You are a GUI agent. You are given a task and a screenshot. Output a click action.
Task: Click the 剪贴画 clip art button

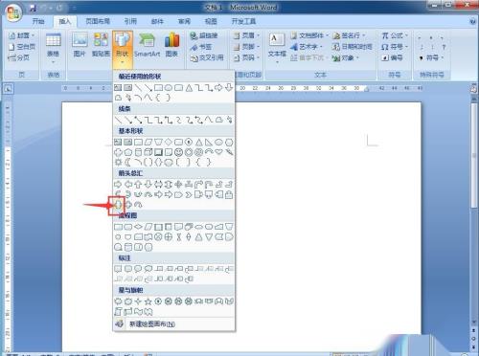point(101,45)
